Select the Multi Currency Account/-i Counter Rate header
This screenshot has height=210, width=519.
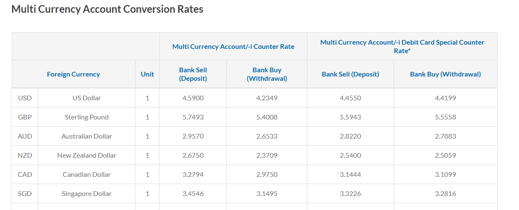(233, 46)
